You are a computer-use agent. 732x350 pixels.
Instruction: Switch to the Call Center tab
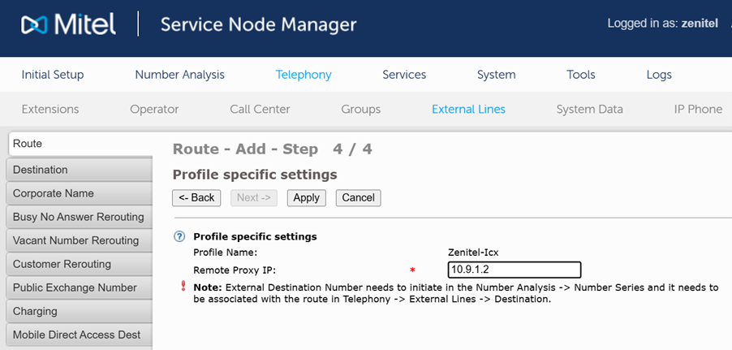[x=259, y=109]
